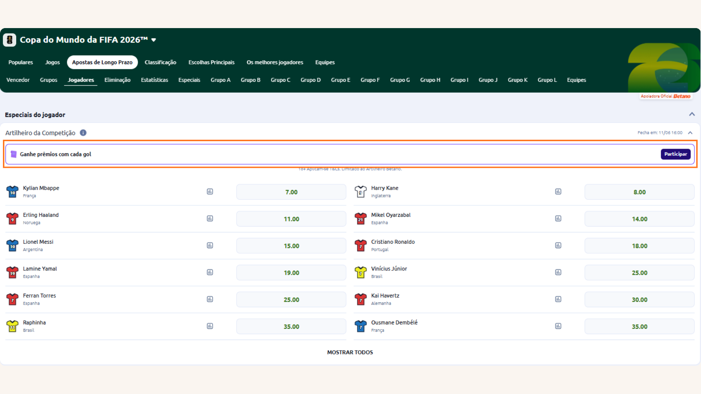701x394 pixels.
Task: Bet on Mikel Oyarzabal at 14.00
Action: [640, 219]
